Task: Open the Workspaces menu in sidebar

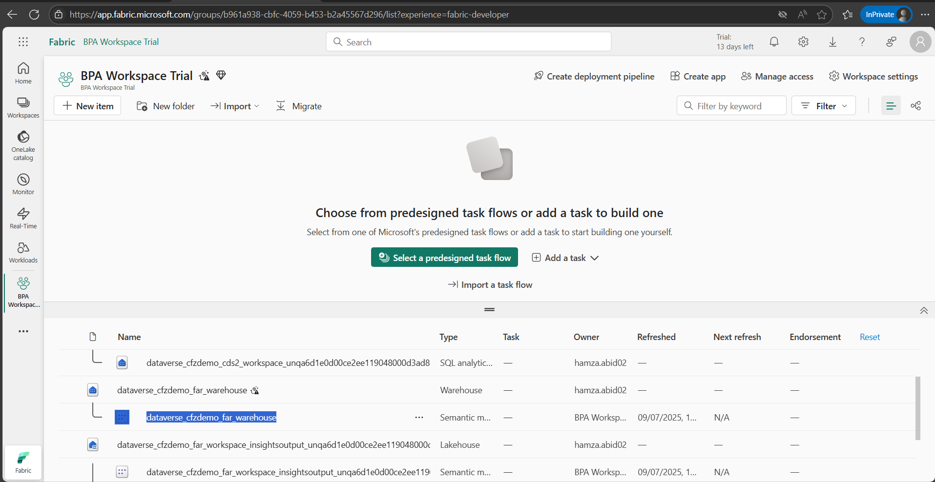Action: click(x=23, y=107)
